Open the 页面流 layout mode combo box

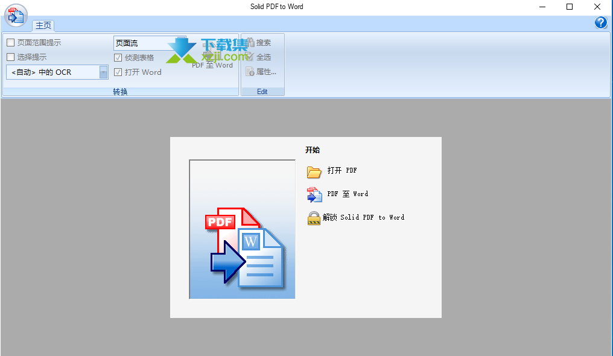pyautogui.click(x=150, y=43)
